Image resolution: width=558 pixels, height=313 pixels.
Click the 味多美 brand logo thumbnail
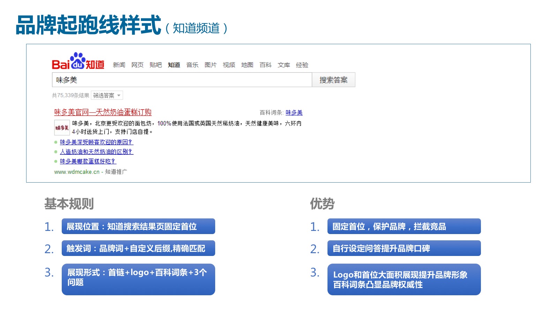[62, 128]
